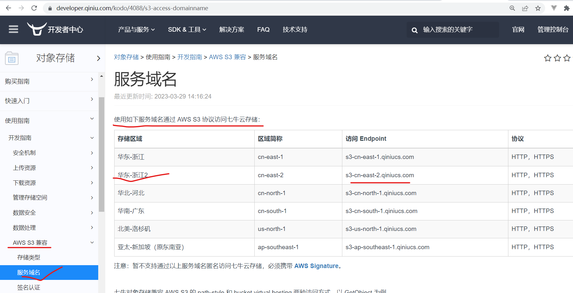This screenshot has height=293, width=573.
Task: Click the s3-ap-southeast-1.qiniucs.com endpoint cell
Action: click(x=425, y=247)
